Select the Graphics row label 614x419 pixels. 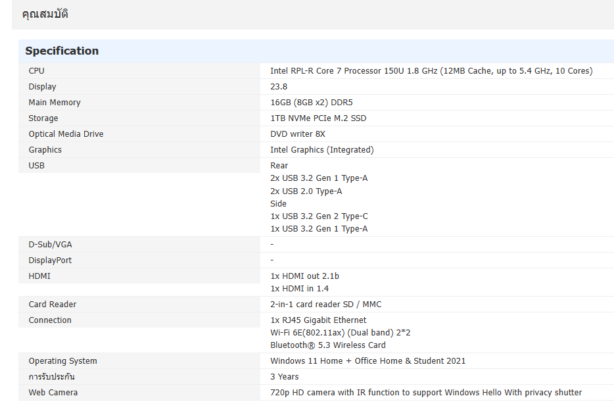coord(45,150)
